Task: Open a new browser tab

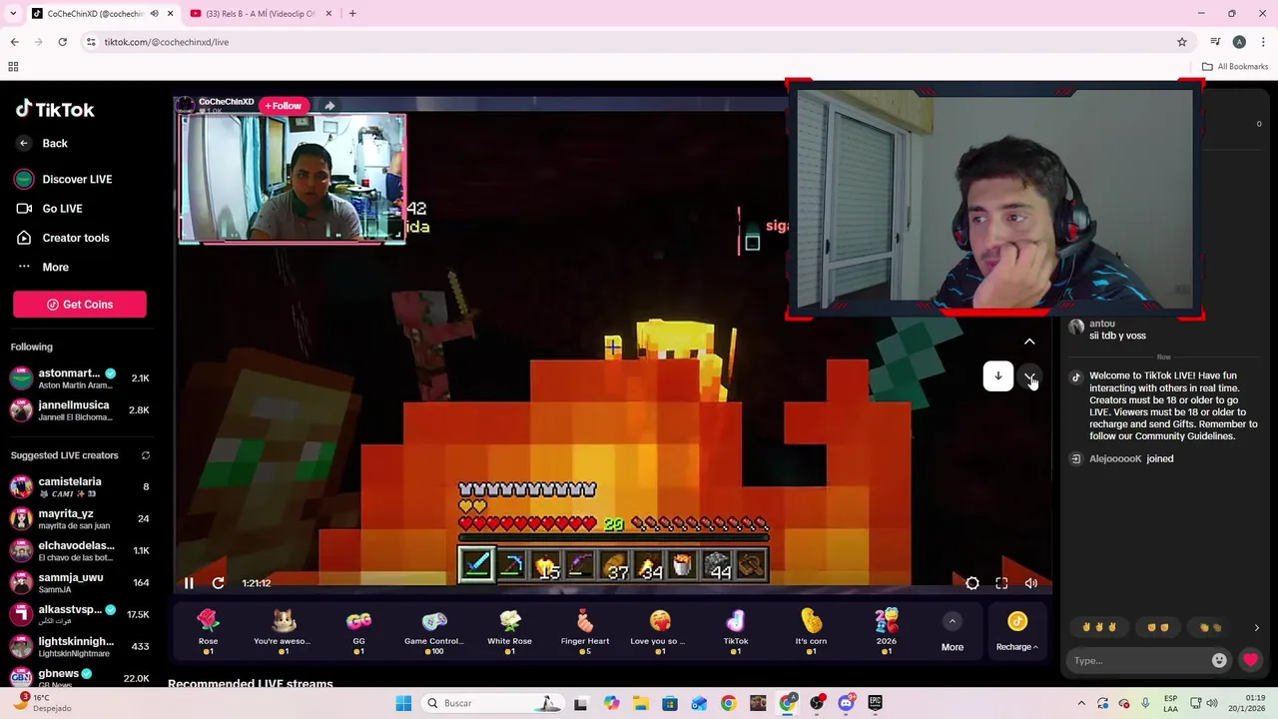Action: point(352,14)
